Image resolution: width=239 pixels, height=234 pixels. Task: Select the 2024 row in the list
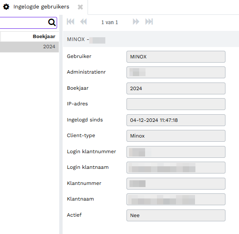tap(29, 47)
